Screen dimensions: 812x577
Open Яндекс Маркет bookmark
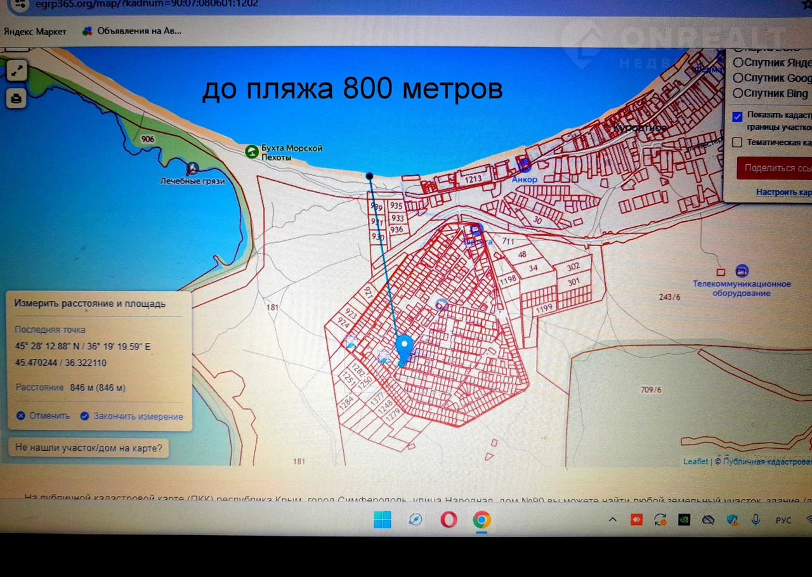(35, 31)
